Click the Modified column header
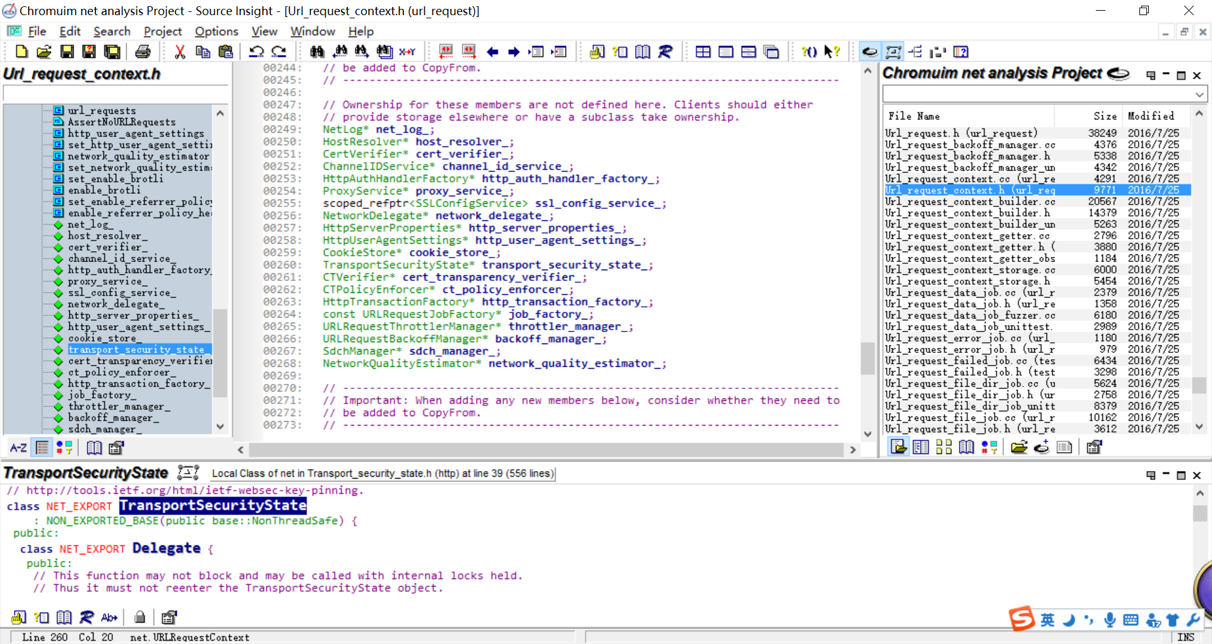The width and height of the screenshot is (1212, 644). (x=1156, y=116)
